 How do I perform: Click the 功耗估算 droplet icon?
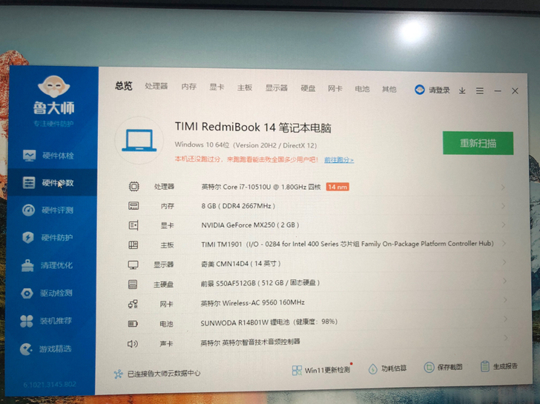click(x=372, y=369)
